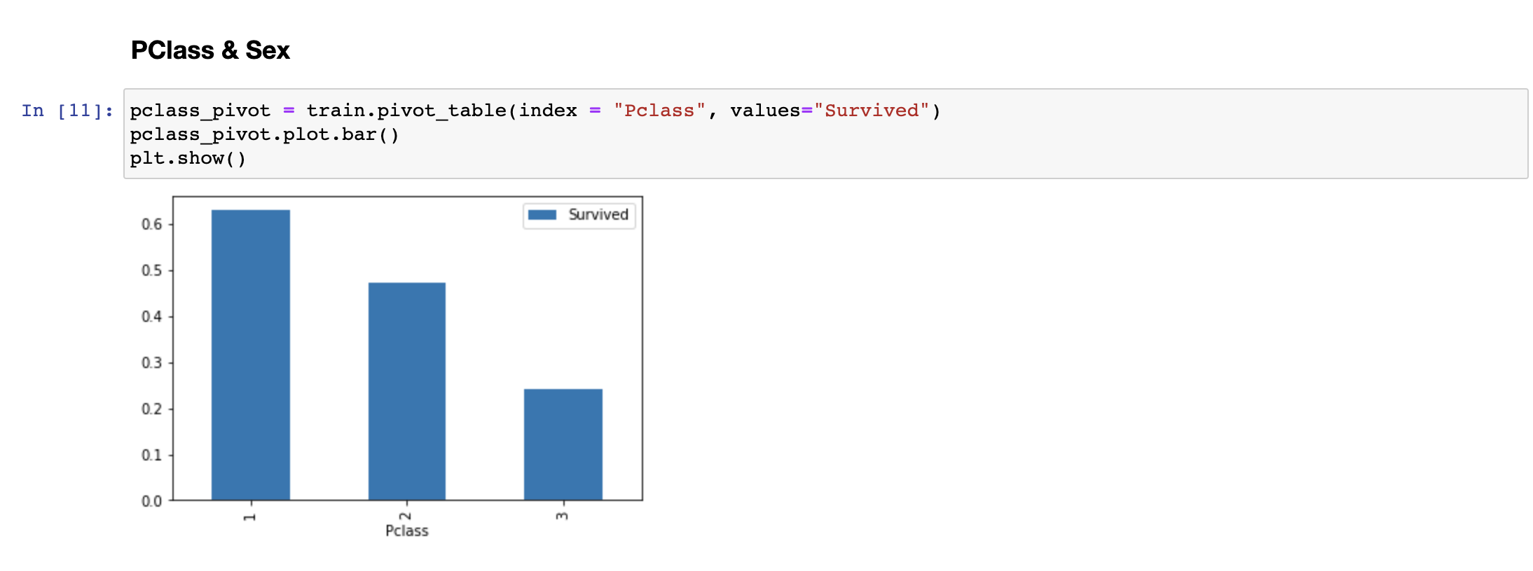This screenshot has width=1533, height=571.
Task: Click the bar for Pclass 2
Action: 407,391
